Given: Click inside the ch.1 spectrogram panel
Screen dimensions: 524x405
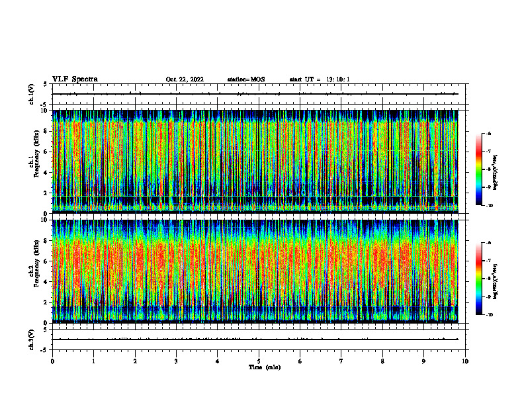Looking at the screenshot, I should point(255,161).
